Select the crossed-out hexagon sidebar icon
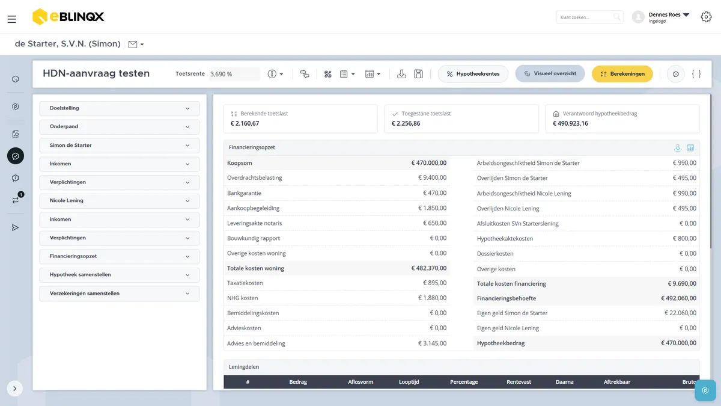Screen dimensions: 721x406 [16, 106]
